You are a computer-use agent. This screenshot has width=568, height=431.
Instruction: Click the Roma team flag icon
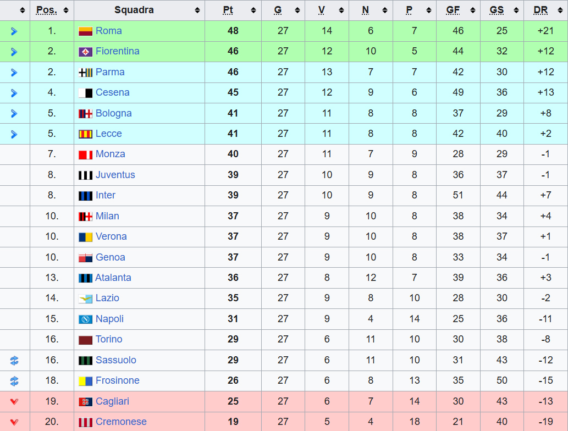pos(85,31)
